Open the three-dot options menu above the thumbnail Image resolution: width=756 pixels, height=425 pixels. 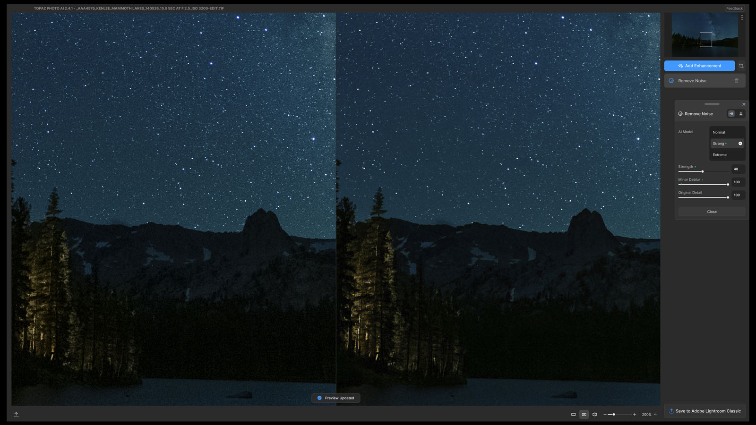click(742, 17)
